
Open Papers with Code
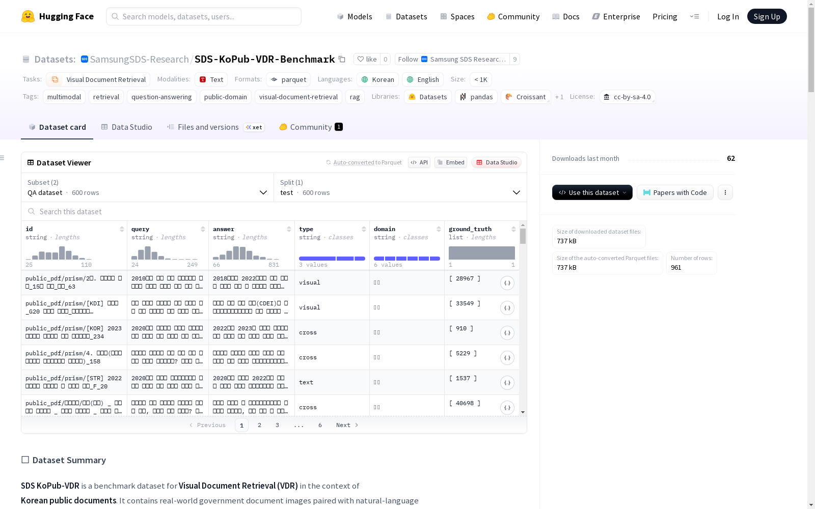point(675,192)
